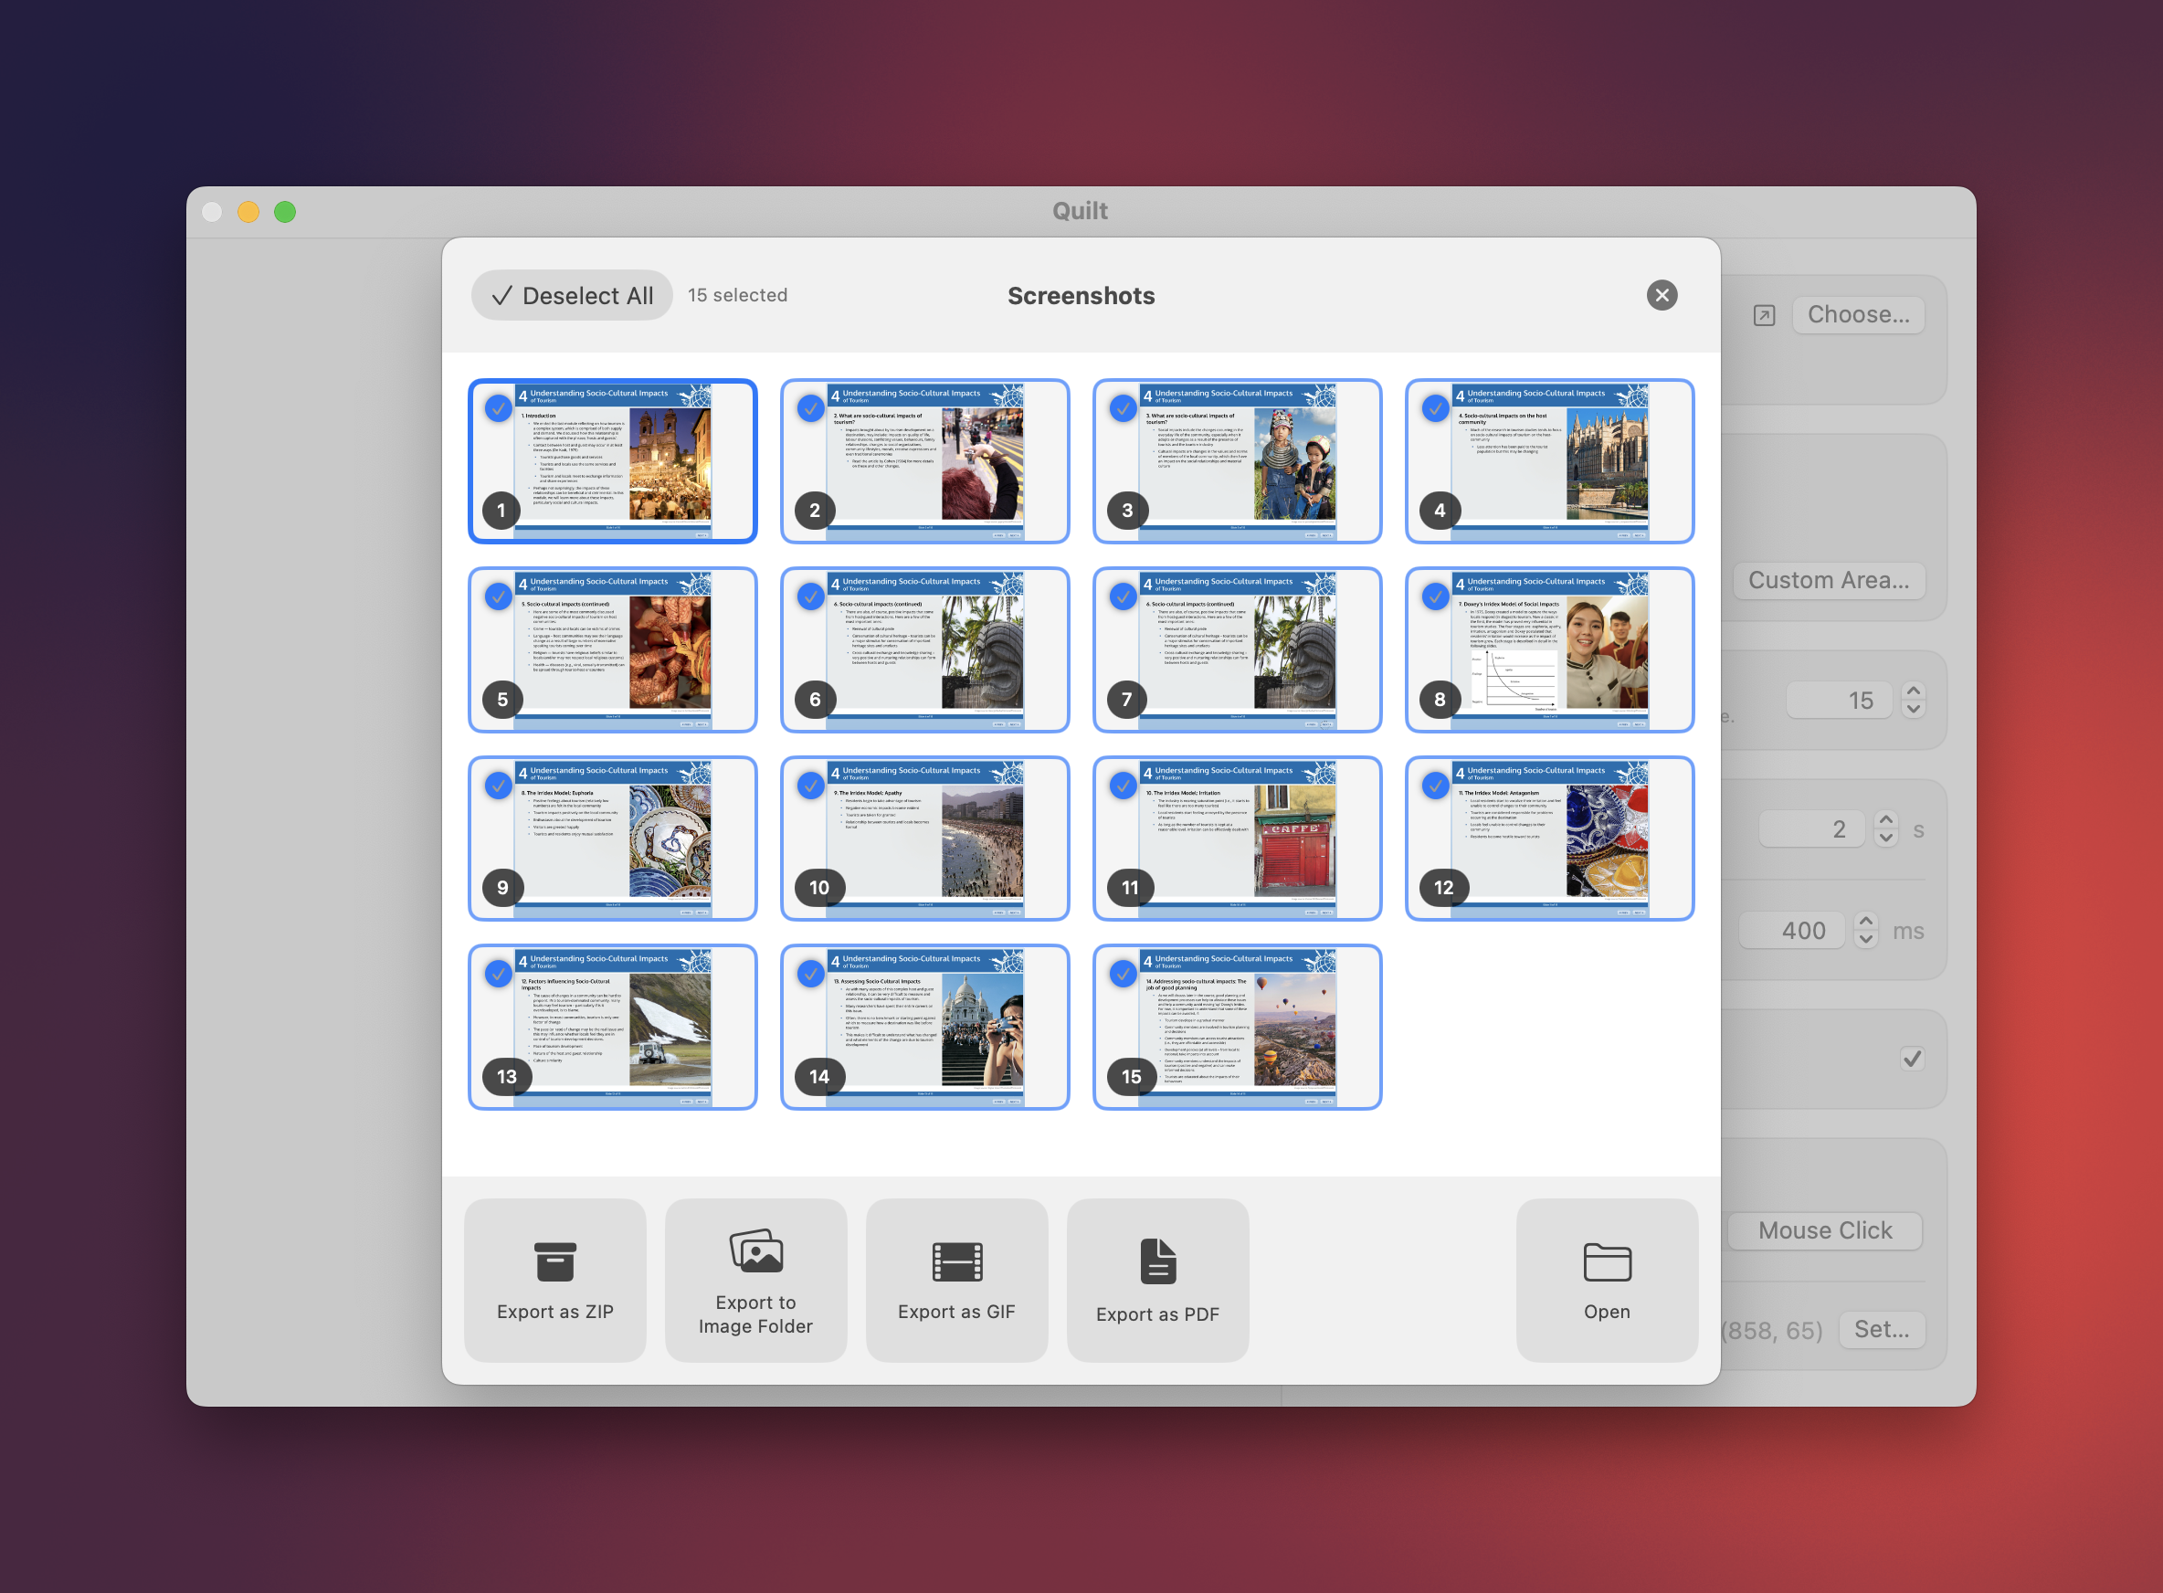
Task: Click the Custom Area... button
Action: click(x=1829, y=581)
